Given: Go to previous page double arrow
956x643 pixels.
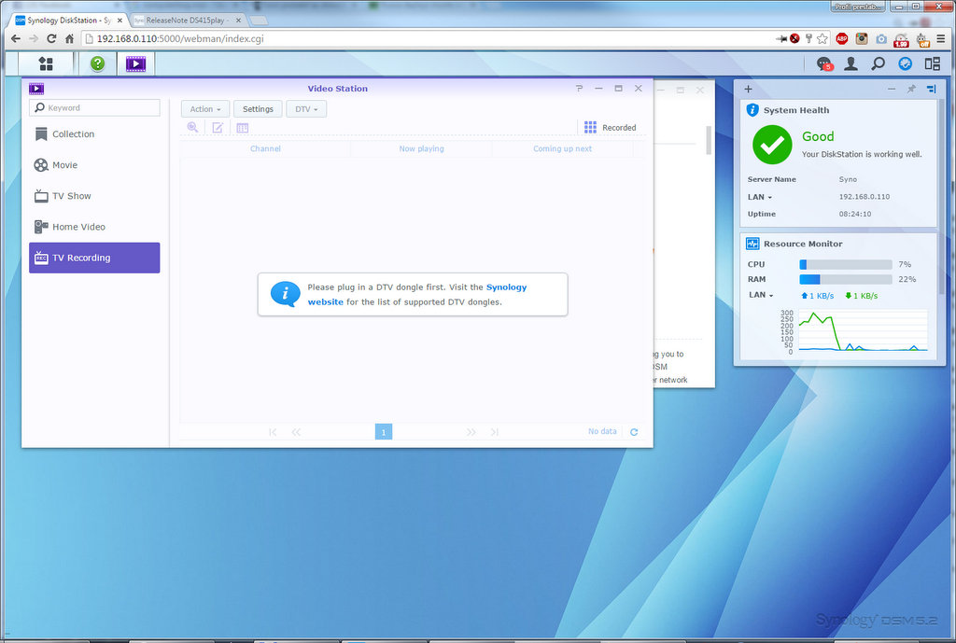Looking at the screenshot, I should (x=296, y=431).
